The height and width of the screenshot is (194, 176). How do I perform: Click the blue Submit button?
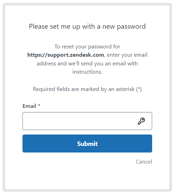(87, 144)
